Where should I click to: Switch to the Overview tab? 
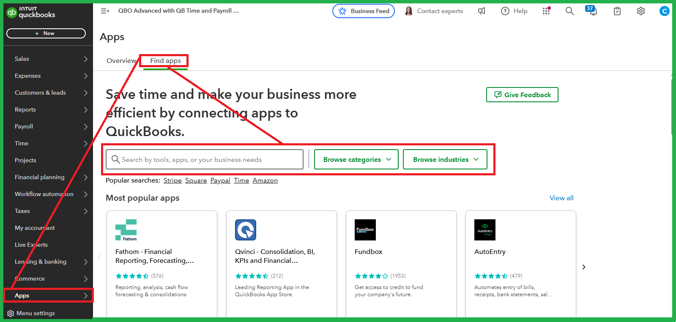click(x=121, y=61)
